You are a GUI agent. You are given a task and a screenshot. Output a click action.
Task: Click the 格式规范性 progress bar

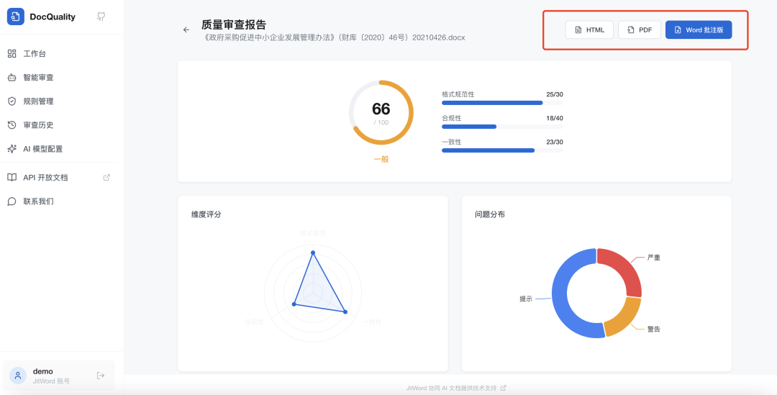(x=502, y=103)
